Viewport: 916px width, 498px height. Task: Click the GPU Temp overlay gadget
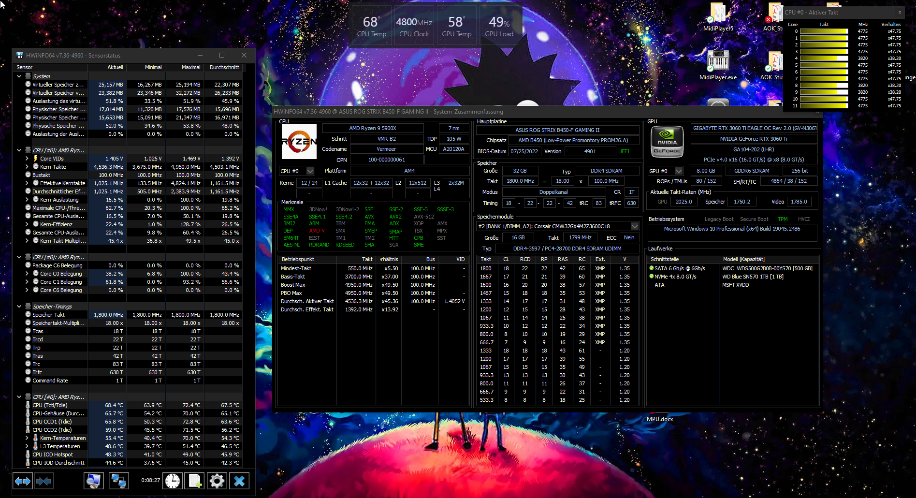point(456,26)
